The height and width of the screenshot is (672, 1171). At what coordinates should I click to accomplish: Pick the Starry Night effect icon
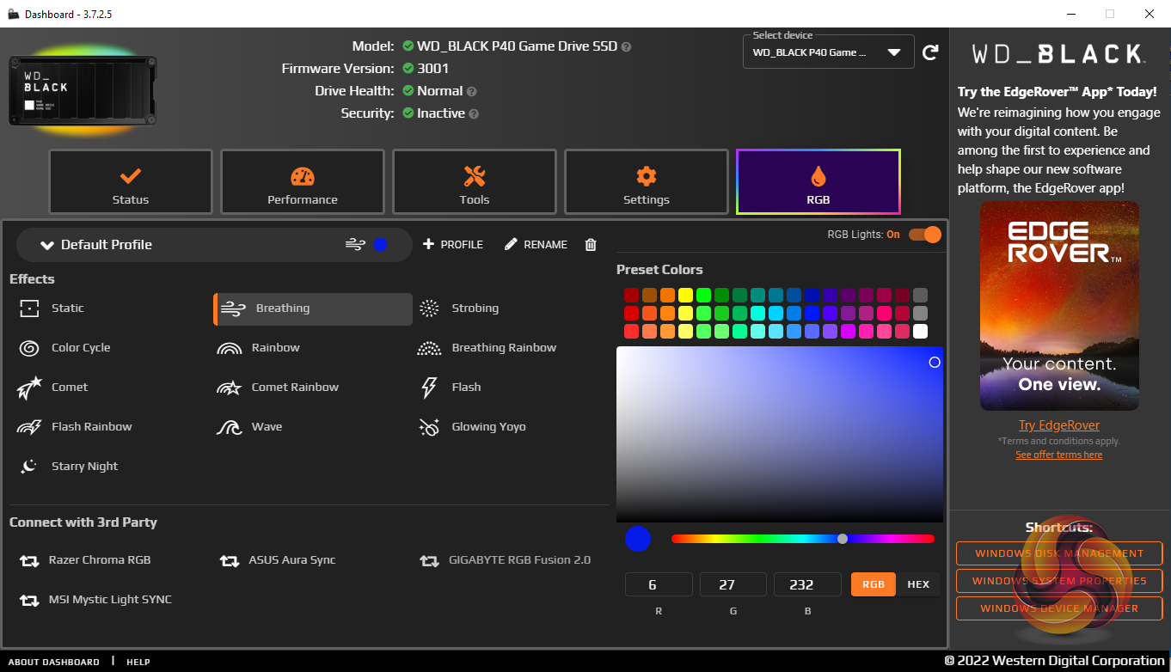click(29, 467)
